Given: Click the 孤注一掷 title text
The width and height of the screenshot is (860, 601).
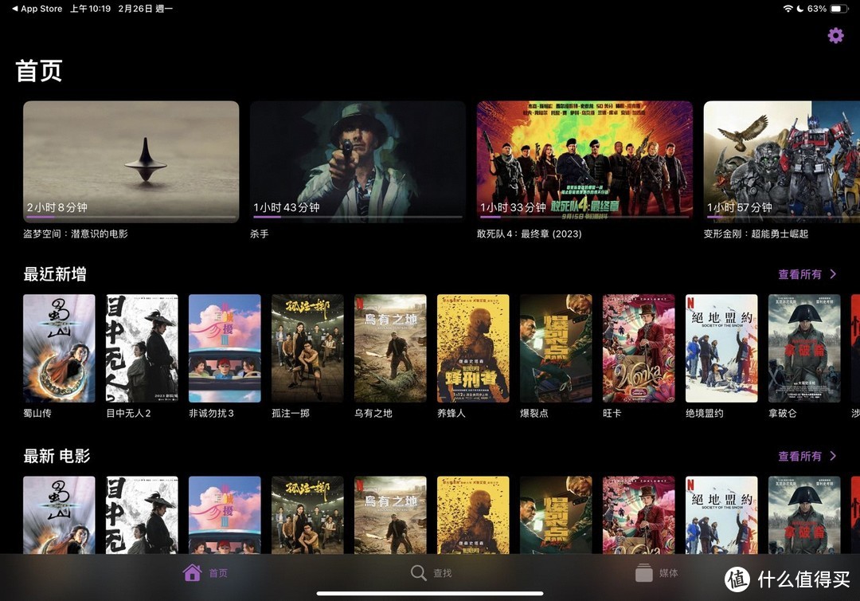Looking at the screenshot, I should tap(291, 414).
